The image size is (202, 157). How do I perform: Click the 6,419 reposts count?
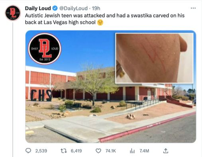point(76,151)
